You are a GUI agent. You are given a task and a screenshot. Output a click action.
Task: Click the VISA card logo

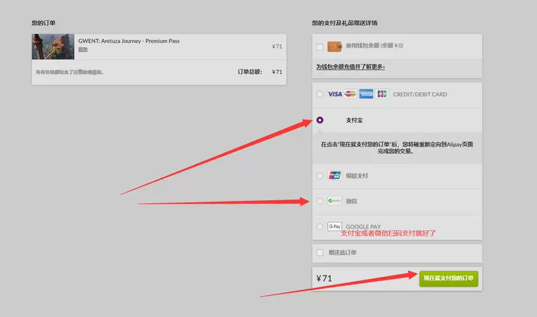pyautogui.click(x=334, y=94)
